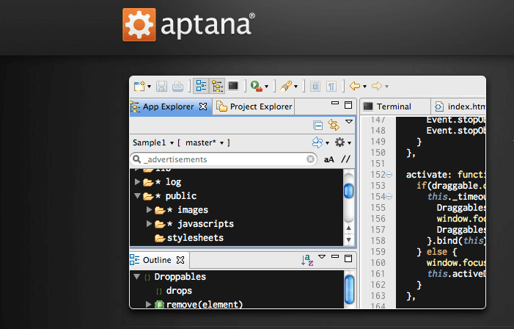The height and width of the screenshot is (329, 514).
Task: Expand the javascripts folder
Action: click(149, 223)
